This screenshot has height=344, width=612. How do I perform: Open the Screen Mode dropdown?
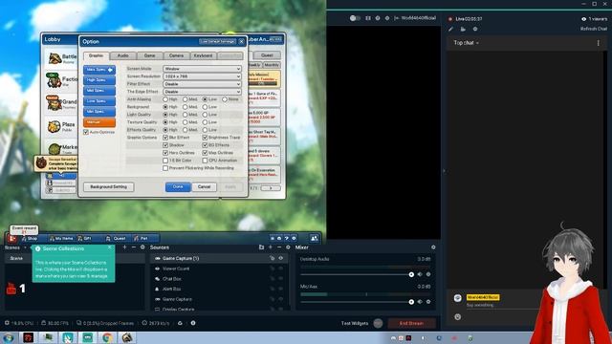pyautogui.click(x=202, y=69)
